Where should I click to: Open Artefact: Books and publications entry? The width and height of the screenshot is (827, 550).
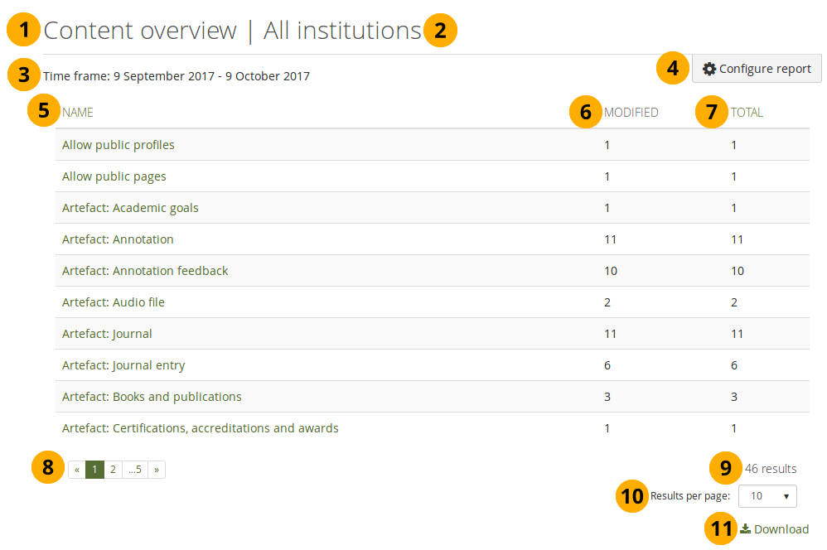point(152,397)
